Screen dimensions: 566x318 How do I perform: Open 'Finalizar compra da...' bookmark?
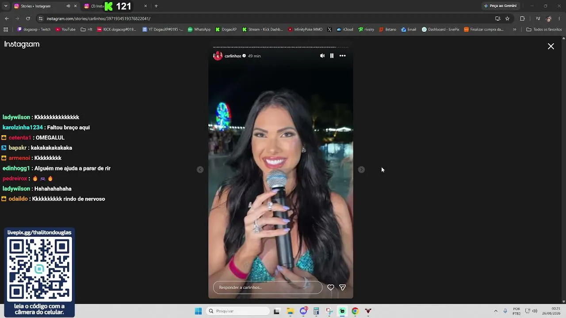coord(484,30)
